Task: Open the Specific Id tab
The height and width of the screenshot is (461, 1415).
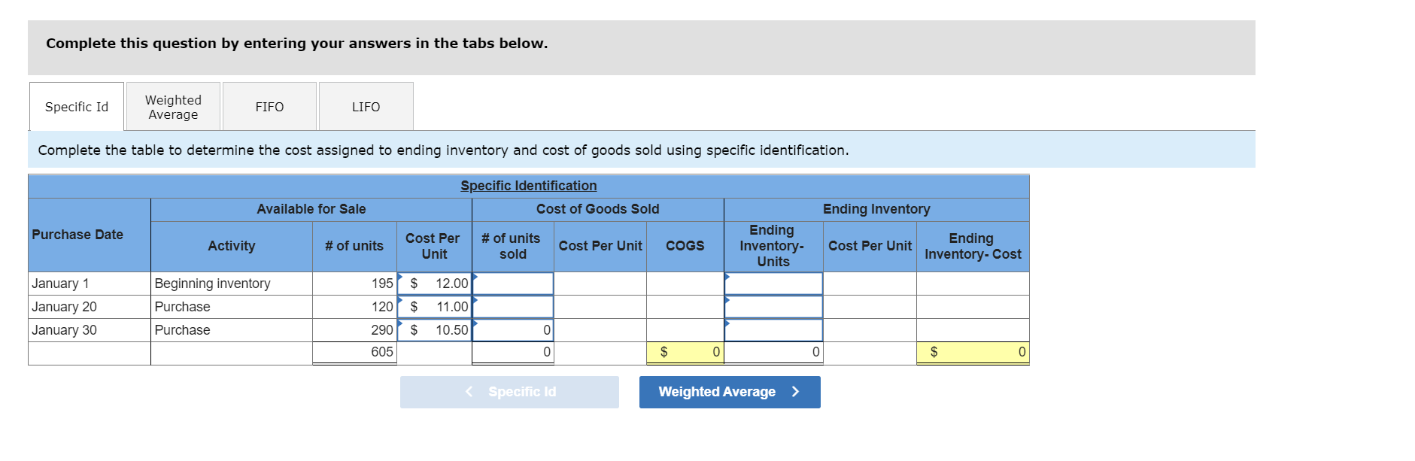Action: click(77, 107)
